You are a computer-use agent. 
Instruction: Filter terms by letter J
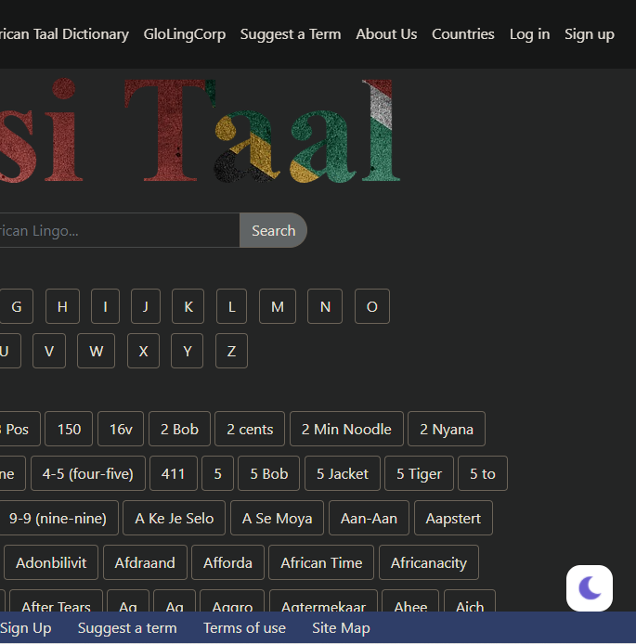146,306
